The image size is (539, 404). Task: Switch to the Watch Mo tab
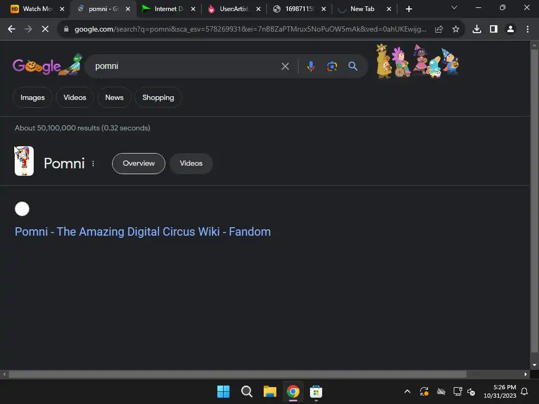coord(32,9)
